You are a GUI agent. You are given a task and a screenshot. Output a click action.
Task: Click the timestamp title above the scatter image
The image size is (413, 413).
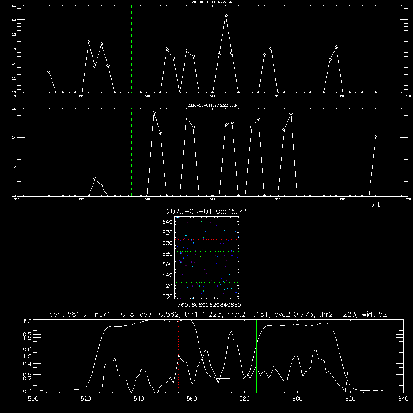pos(206,211)
